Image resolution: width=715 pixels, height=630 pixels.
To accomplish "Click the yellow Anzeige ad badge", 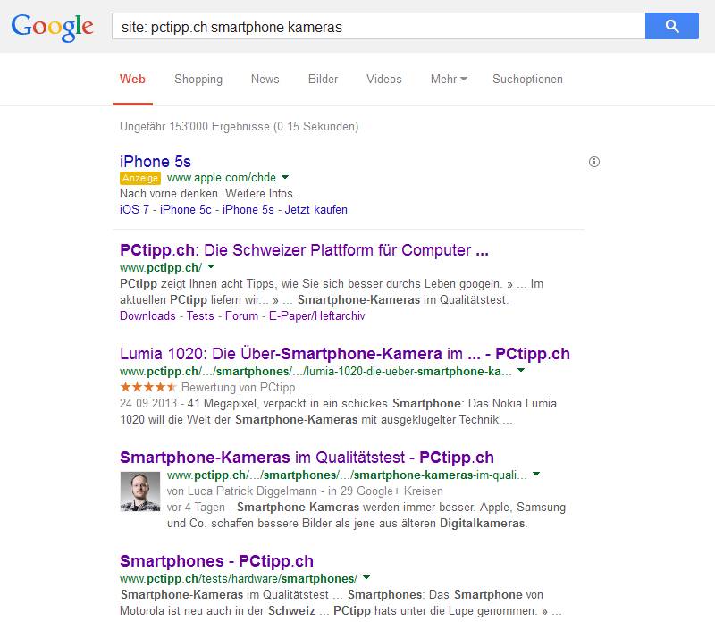I will [140, 178].
